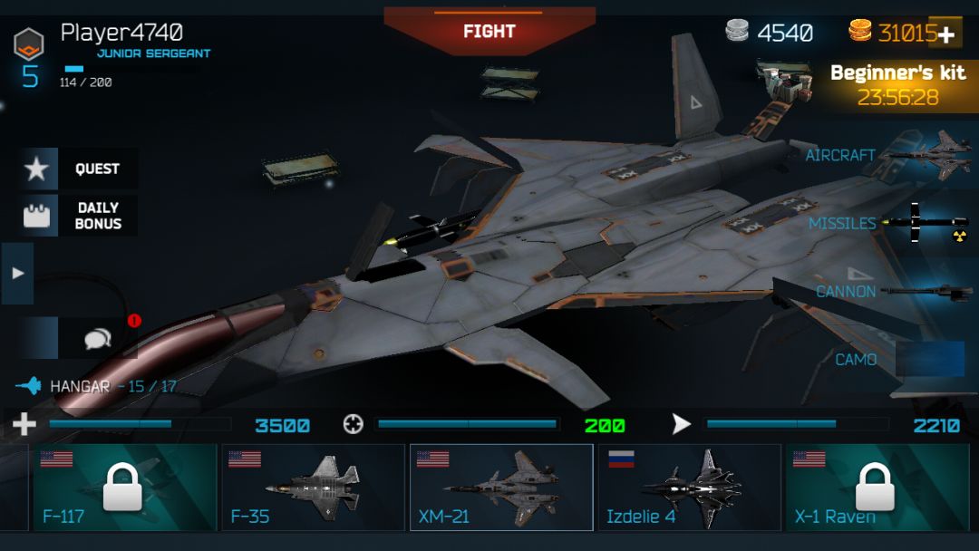Open the Daily Bonus calendar icon
Screen dimensions: 979x551
pos(37,216)
